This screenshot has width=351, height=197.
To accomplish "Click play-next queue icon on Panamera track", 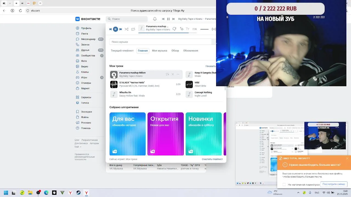I will [167, 74].
